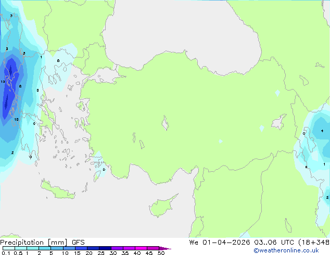Viewport: 330px width, 255px height.
Task: Open the weatheronline.co.uk link
Action: point(286,250)
